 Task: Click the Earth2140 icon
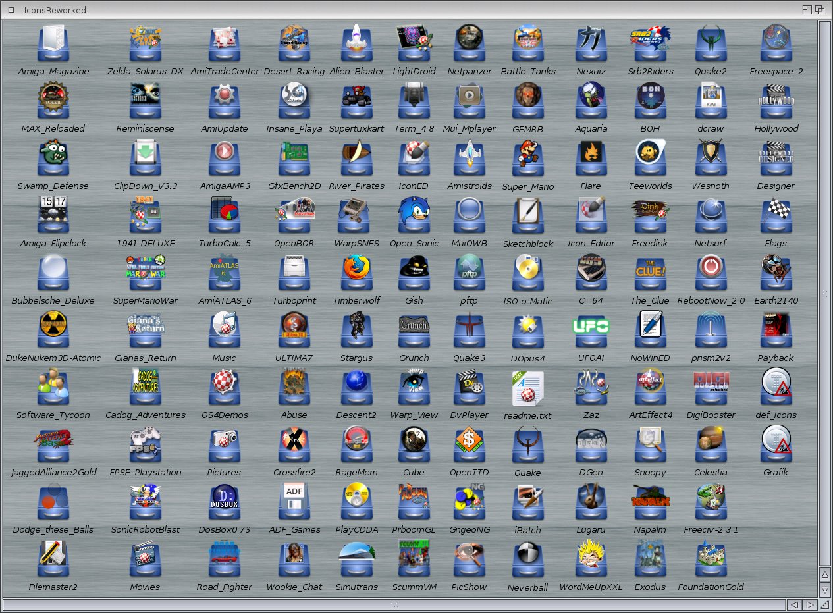pos(776,273)
